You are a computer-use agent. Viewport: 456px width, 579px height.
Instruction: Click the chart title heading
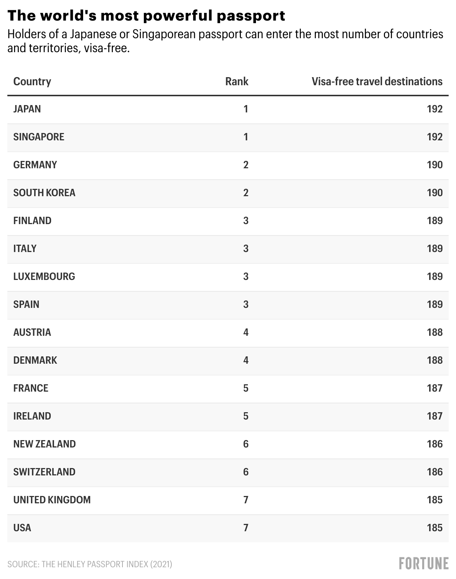click(x=146, y=16)
